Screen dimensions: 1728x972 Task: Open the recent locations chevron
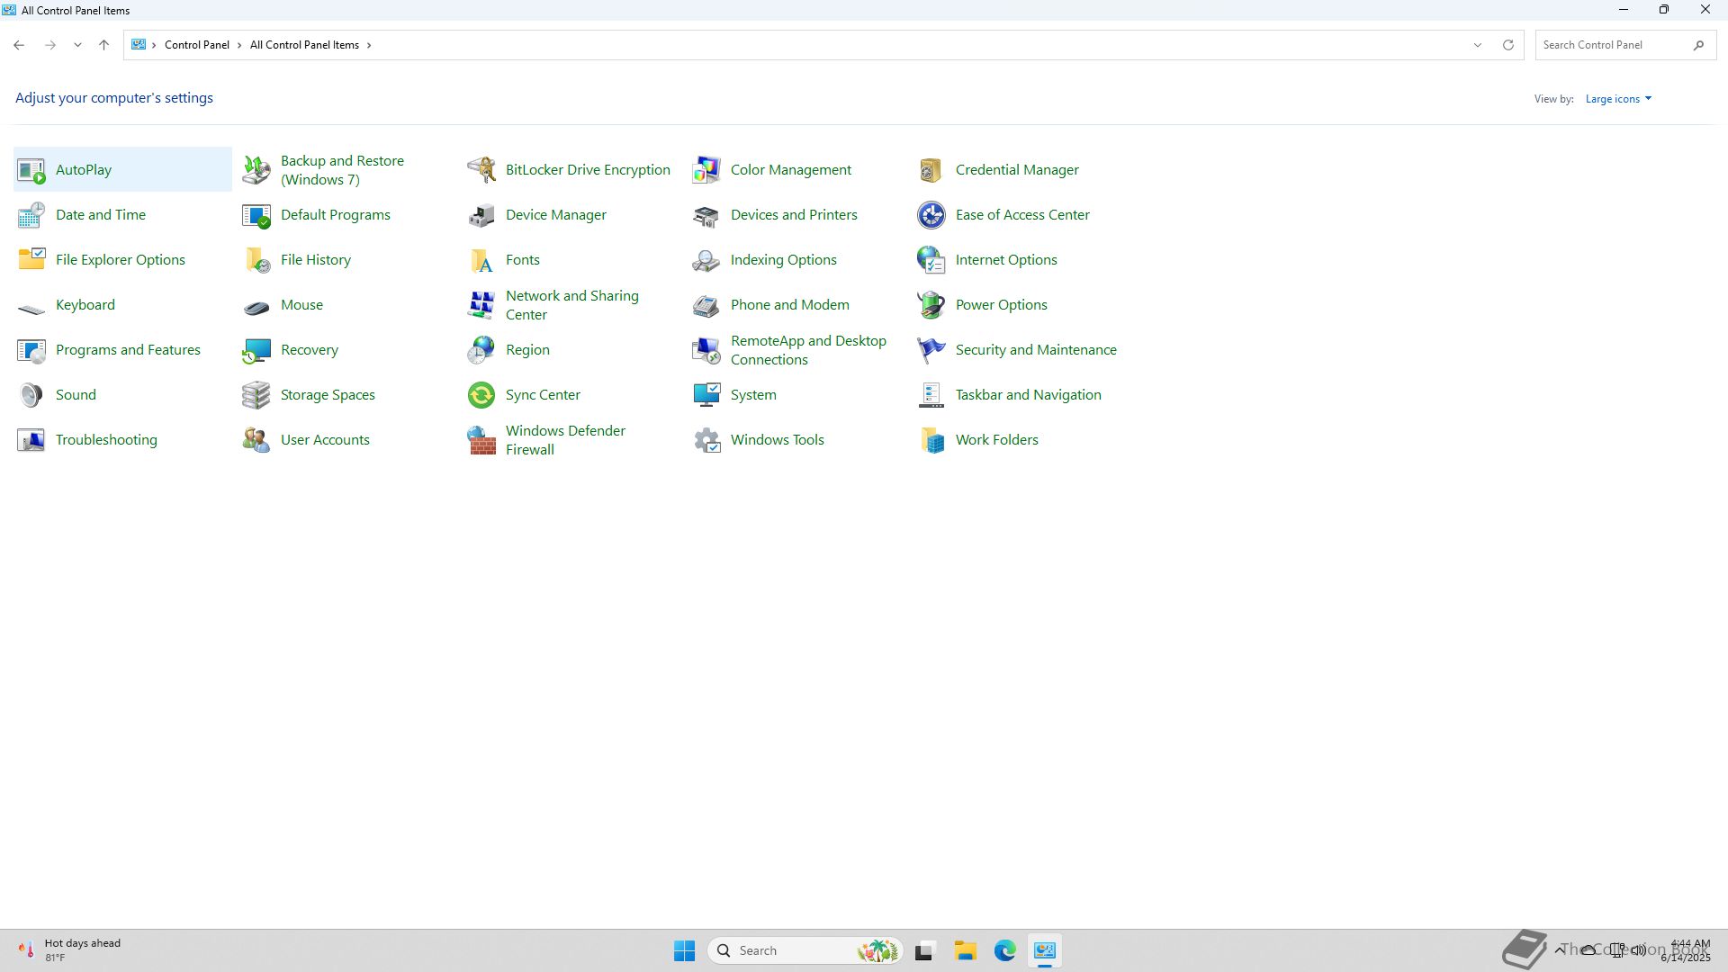[x=77, y=45]
